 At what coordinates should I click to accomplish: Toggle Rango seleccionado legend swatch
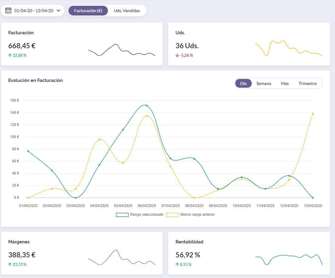click(x=122, y=215)
